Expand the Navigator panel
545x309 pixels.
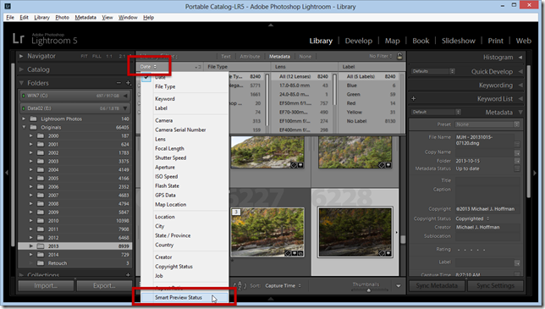21,56
